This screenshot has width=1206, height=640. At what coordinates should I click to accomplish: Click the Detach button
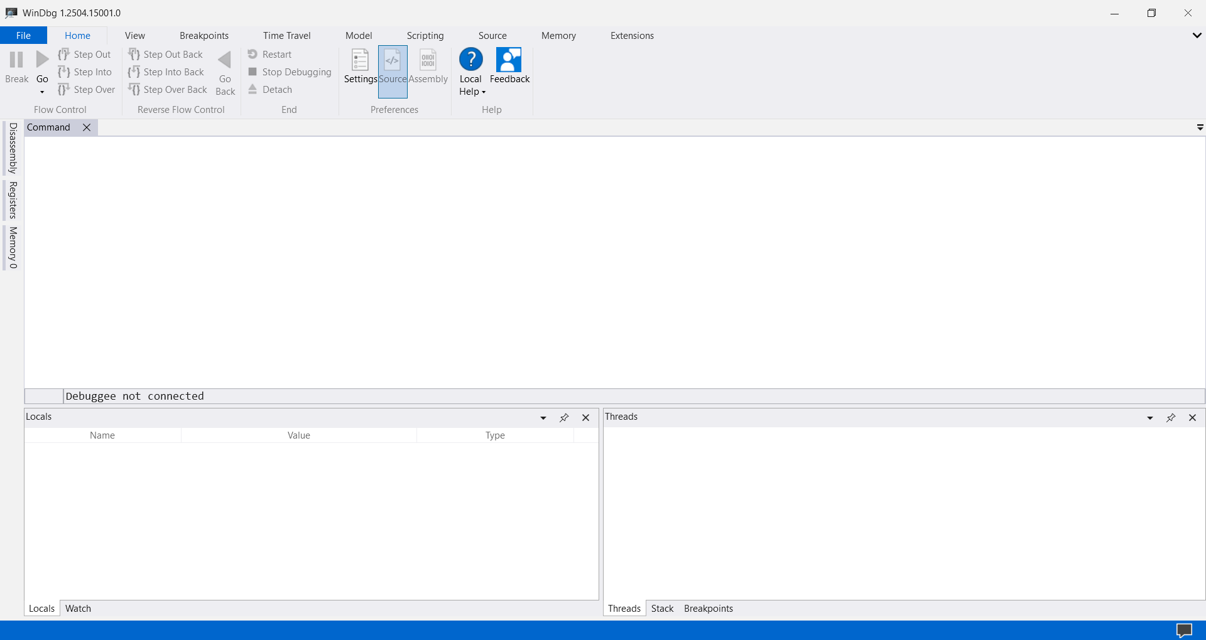270,90
